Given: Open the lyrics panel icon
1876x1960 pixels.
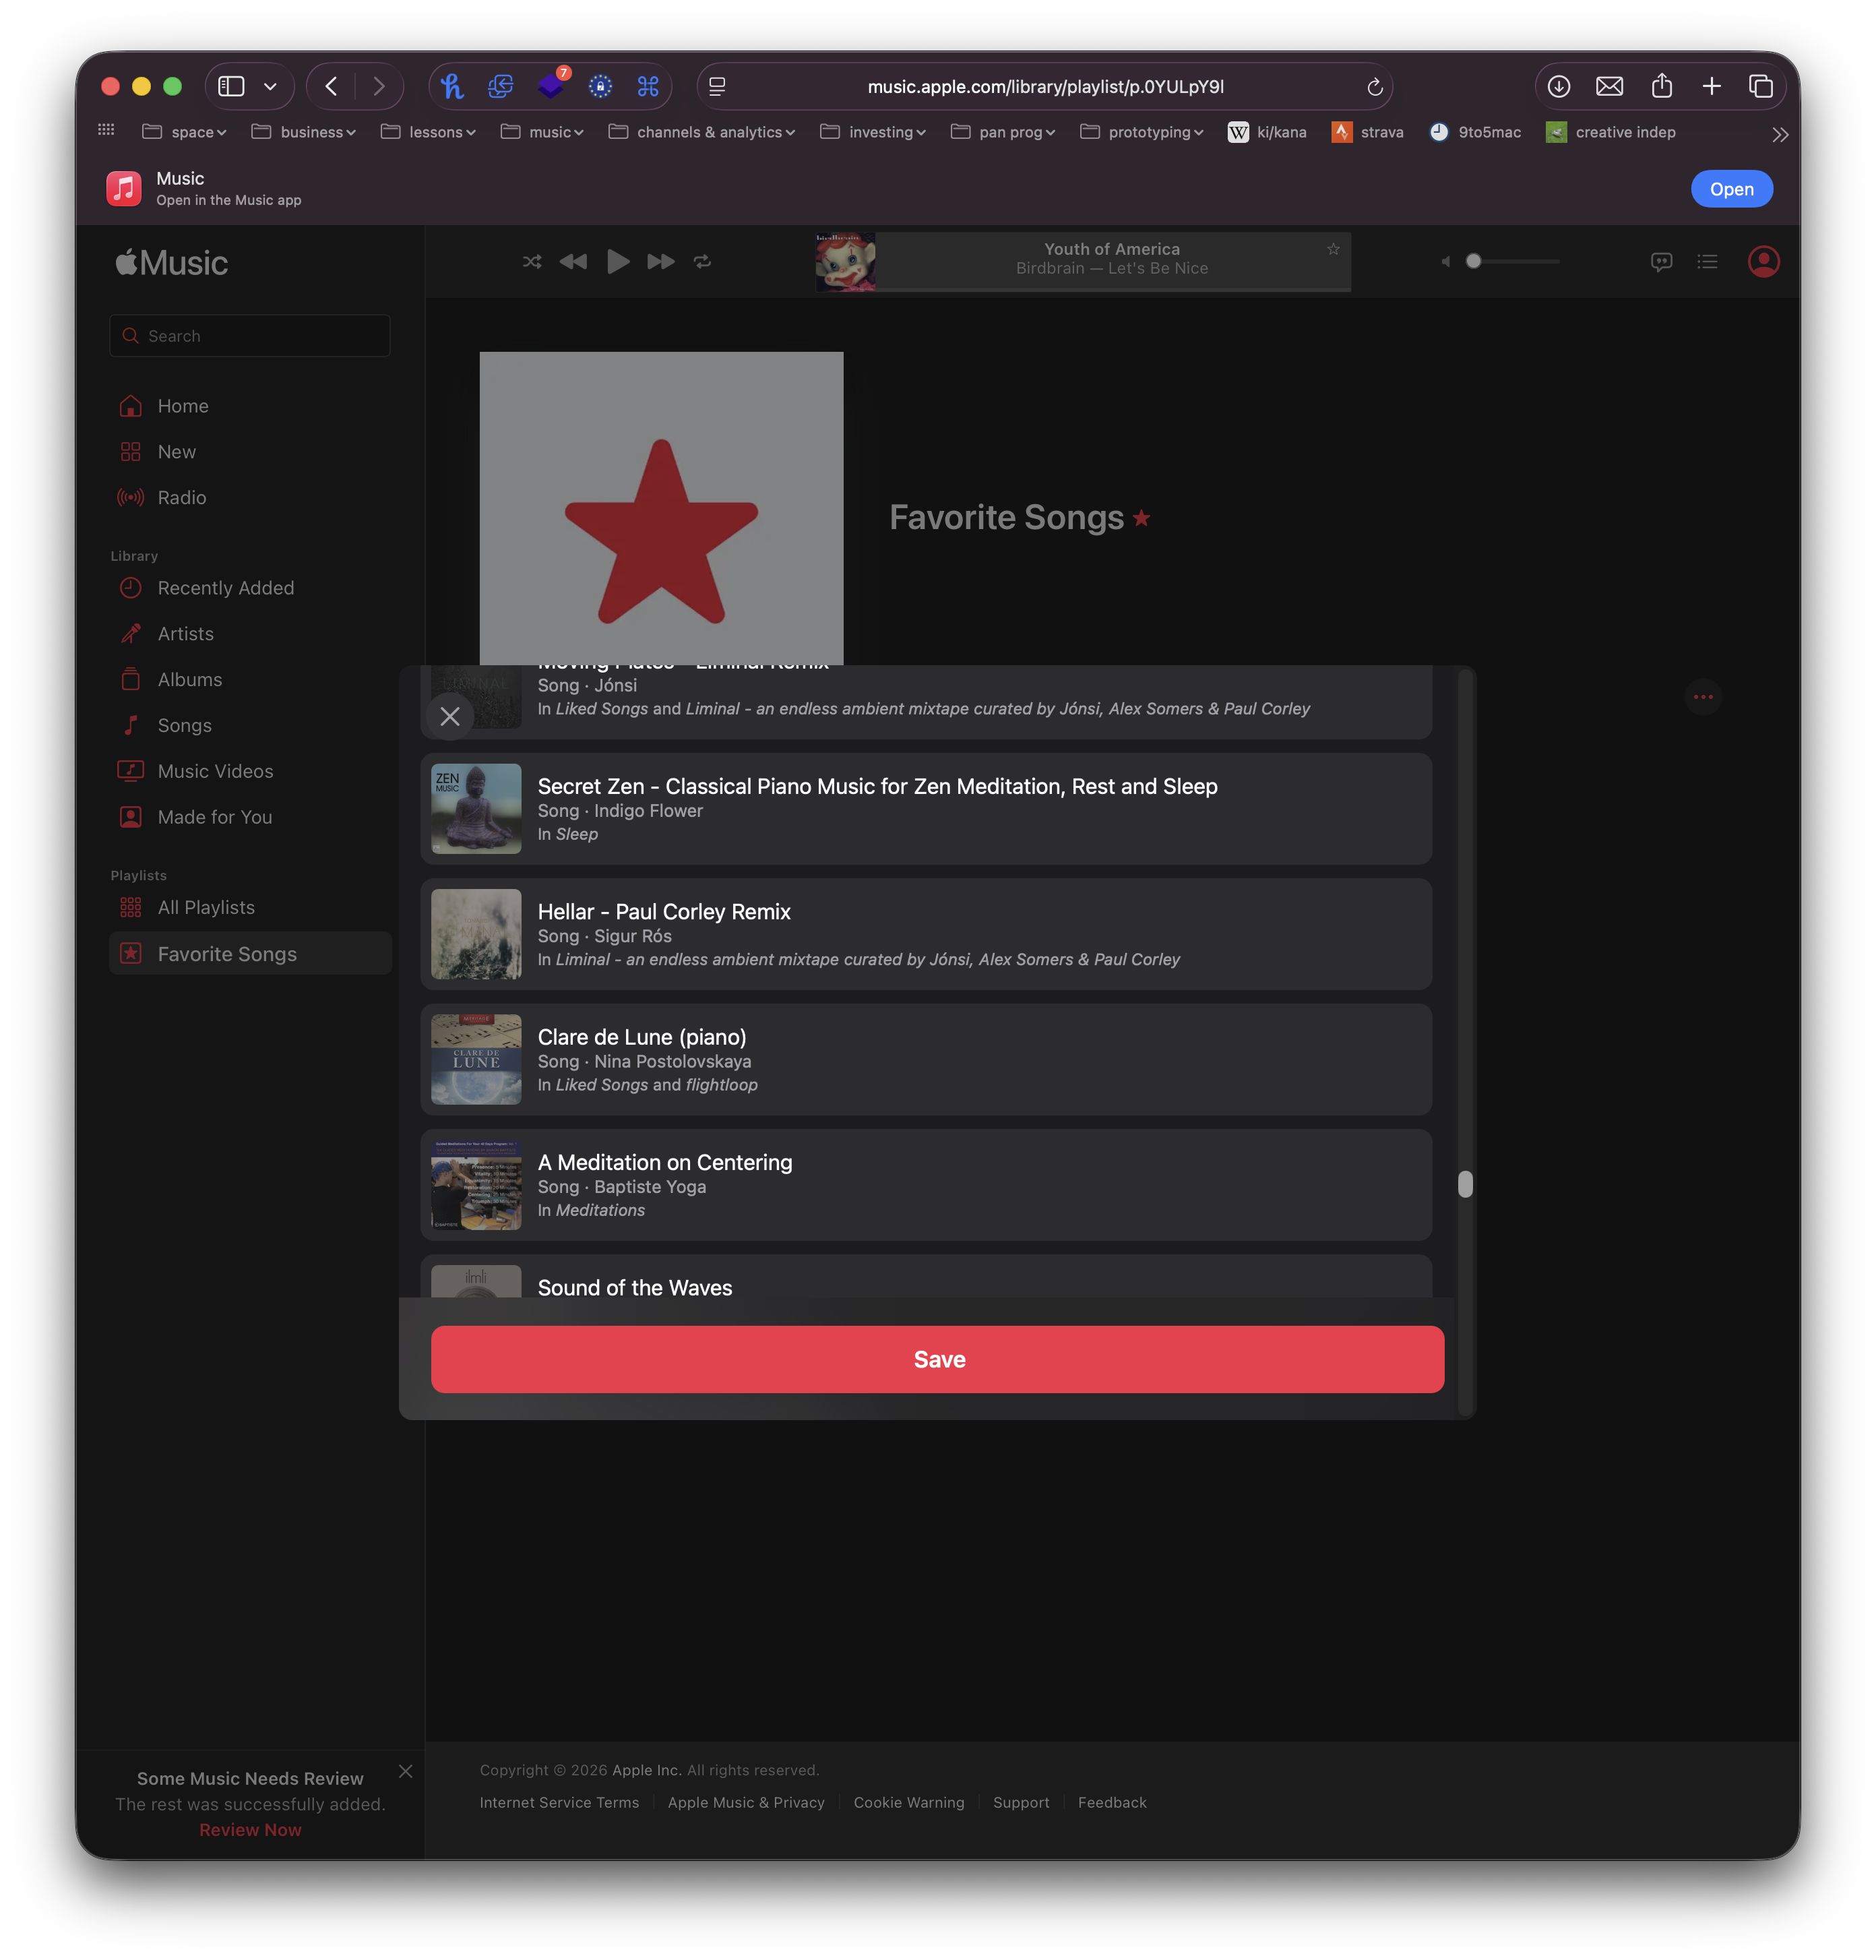Looking at the screenshot, I should click(1661, 262).
